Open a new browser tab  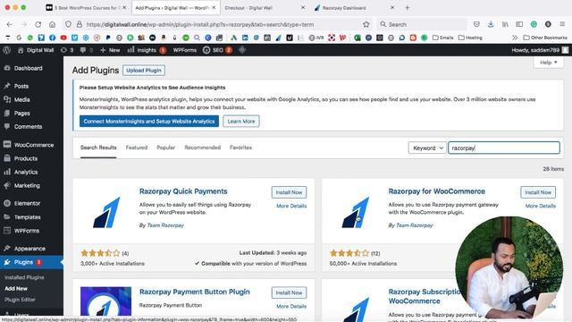tap(408, 8)
